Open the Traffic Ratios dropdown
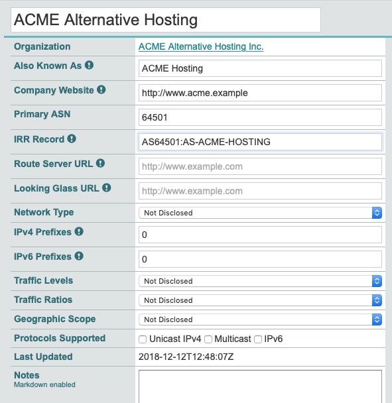 click(x=260, y=300)
